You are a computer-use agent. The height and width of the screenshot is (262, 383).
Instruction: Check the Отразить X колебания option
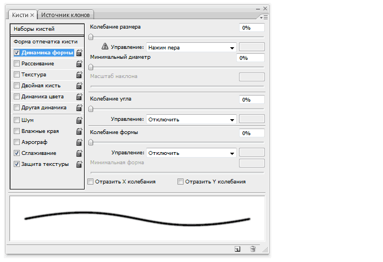coord(91,181)
